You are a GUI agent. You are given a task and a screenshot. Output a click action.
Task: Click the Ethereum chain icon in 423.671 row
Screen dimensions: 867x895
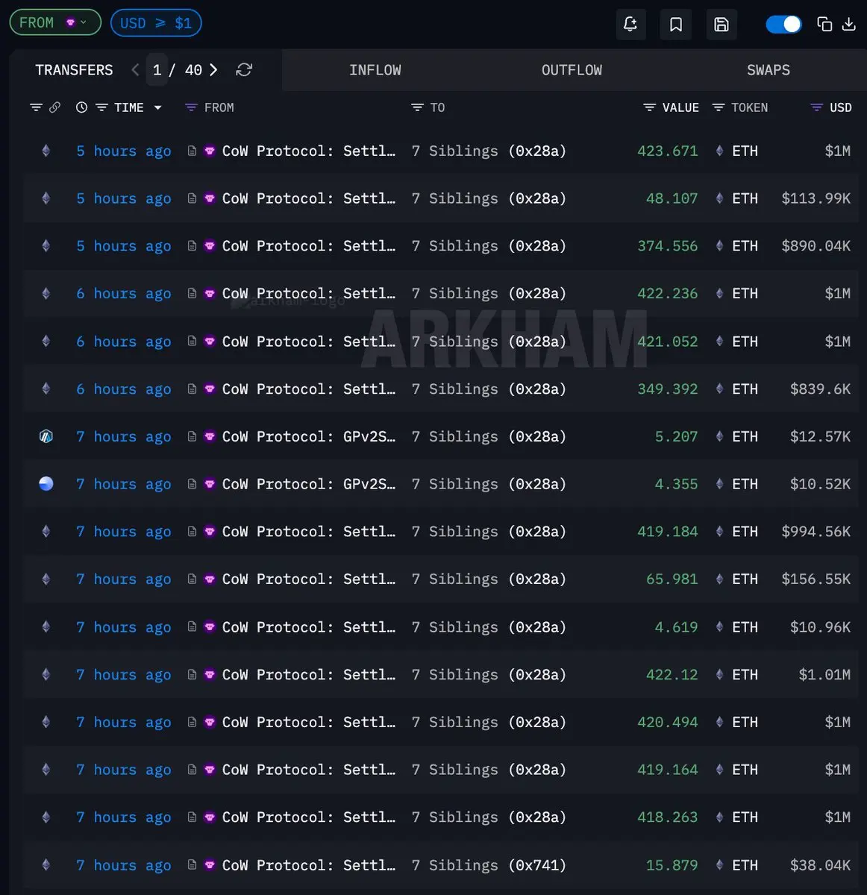coord(46,151)
